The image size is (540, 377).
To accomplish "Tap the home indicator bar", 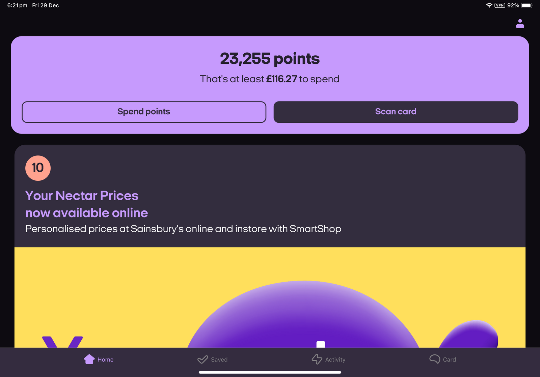I will [270, 372].
